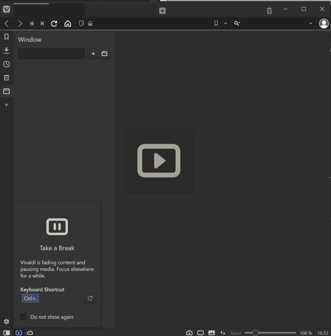Enable the Do not show again checkbox
The height and width of the screenshot is (336, 331).
click(x=23, y=317)
